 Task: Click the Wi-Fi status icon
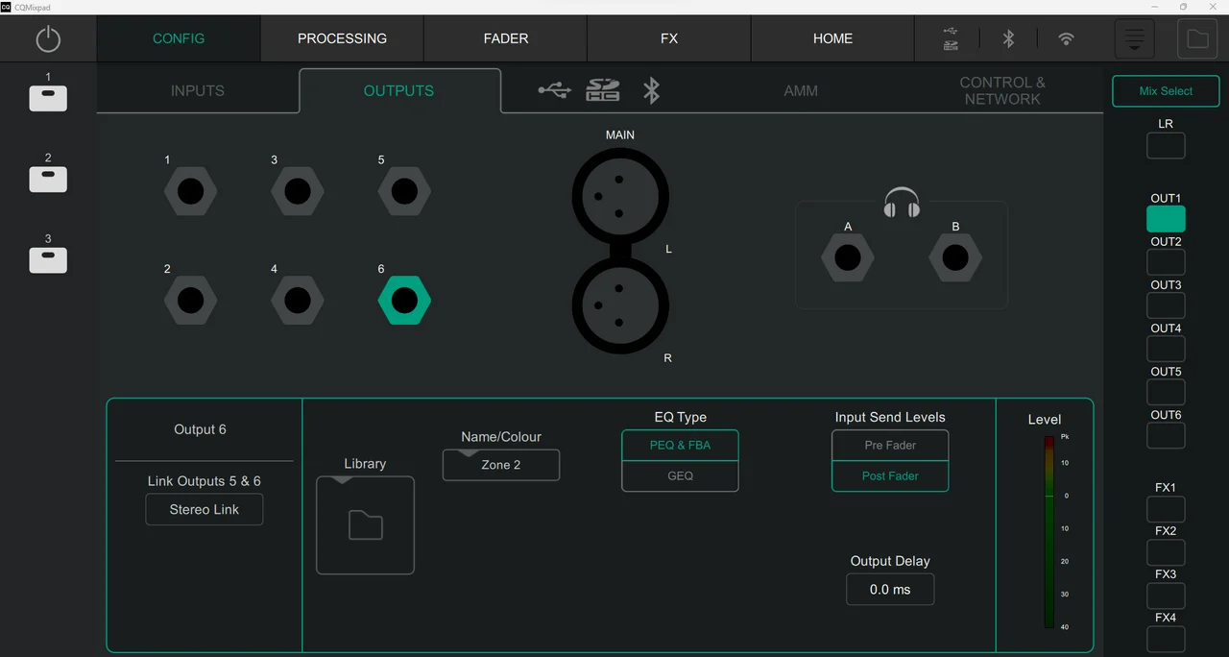tap(1066, 38)
